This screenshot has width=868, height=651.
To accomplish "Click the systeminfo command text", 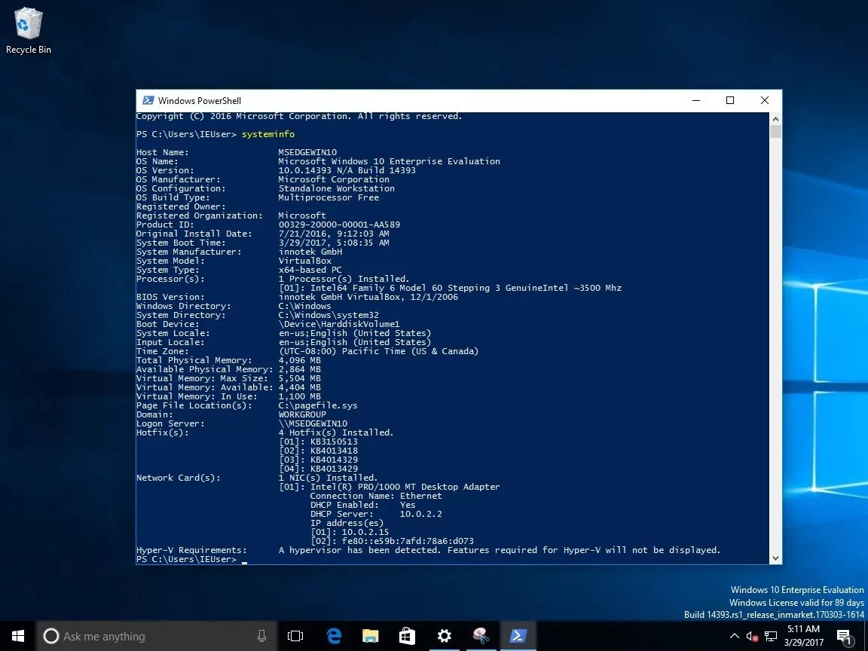I will (x=268, y=134).
